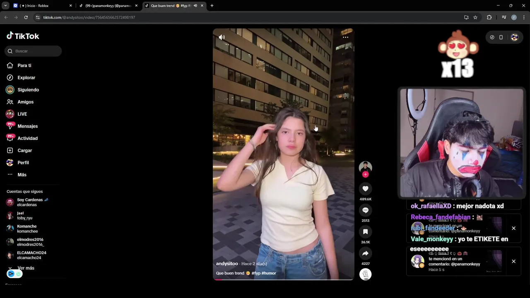Open the install app icon in address bar

466,17
